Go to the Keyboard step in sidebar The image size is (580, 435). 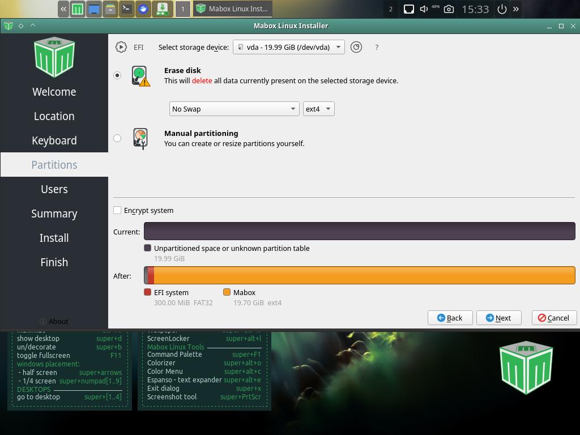coord(54,140)
